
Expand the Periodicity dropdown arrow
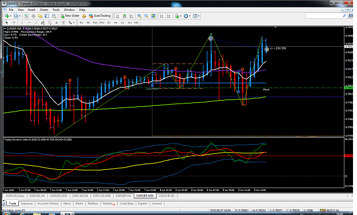point(190,16)
